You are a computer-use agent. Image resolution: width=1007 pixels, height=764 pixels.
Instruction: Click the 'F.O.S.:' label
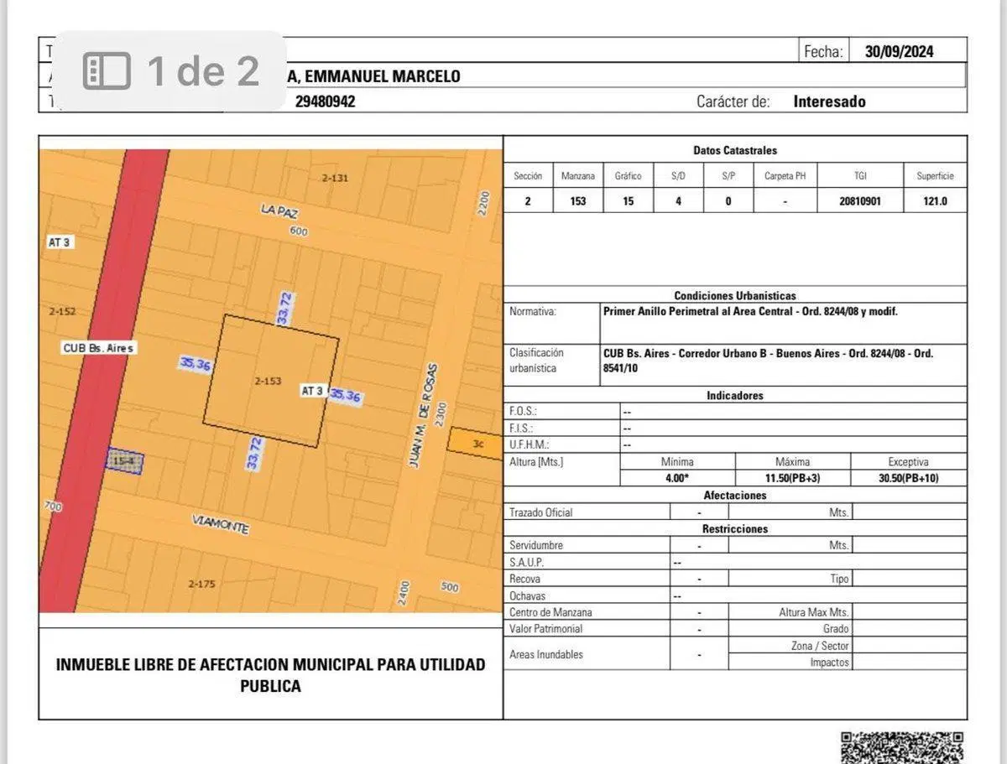click(x=524, y=412)
